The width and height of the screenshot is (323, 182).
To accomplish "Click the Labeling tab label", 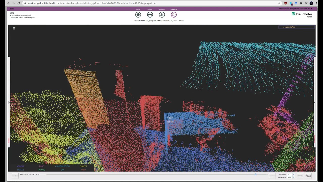I will pos(174,9).
